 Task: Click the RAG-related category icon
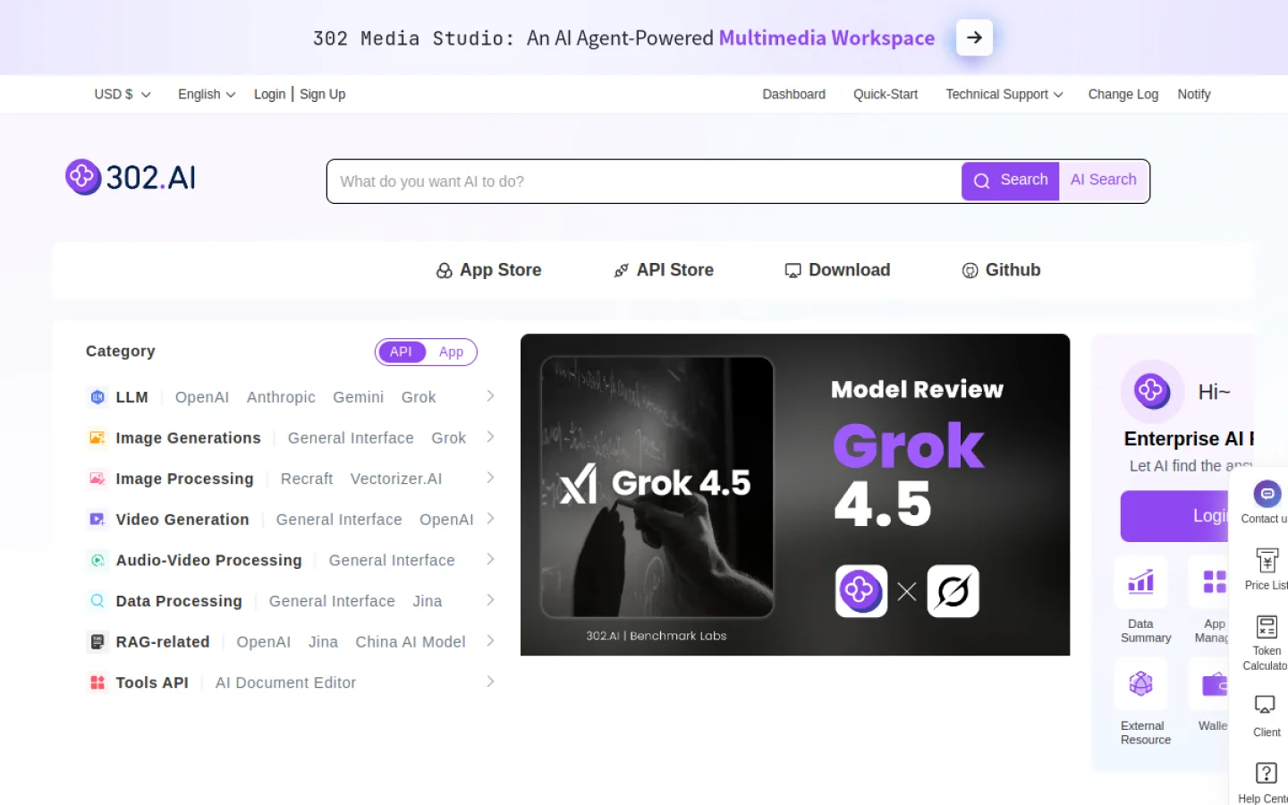click(97, 641)
